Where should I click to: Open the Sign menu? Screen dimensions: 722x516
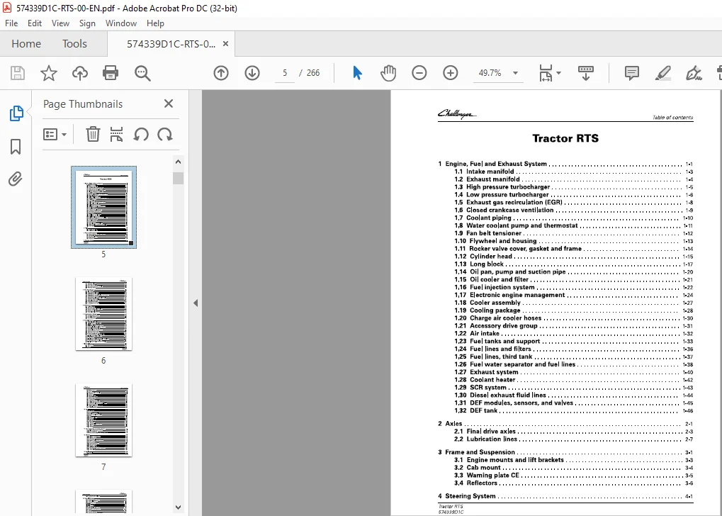click(87, 23)
